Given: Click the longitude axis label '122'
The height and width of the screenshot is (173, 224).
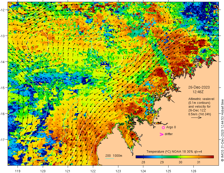Looking at the screenshot, I should pyautogui.click(x=93, y=171).
